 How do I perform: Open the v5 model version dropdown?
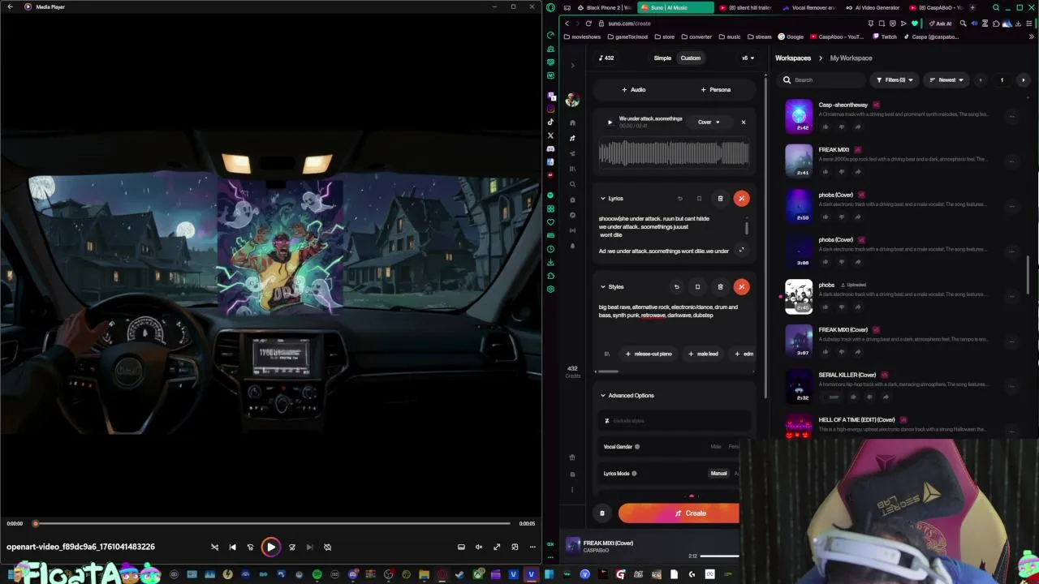[748, 58]
